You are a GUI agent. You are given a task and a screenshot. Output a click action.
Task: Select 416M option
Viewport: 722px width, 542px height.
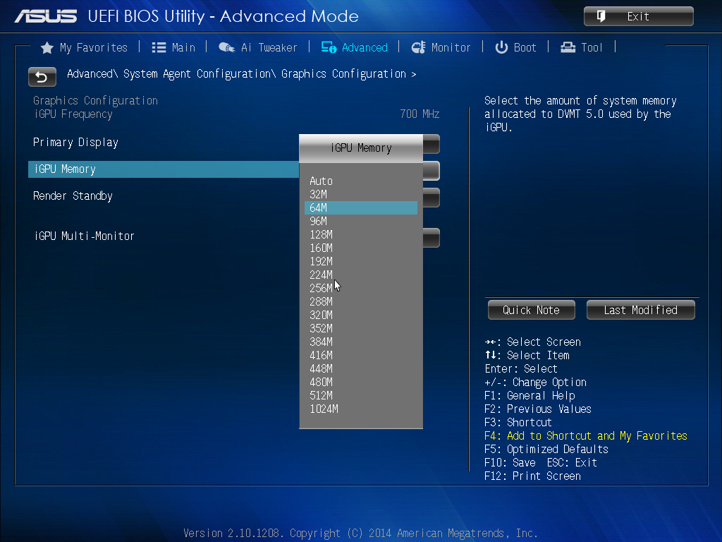click(x=361, y=355)
